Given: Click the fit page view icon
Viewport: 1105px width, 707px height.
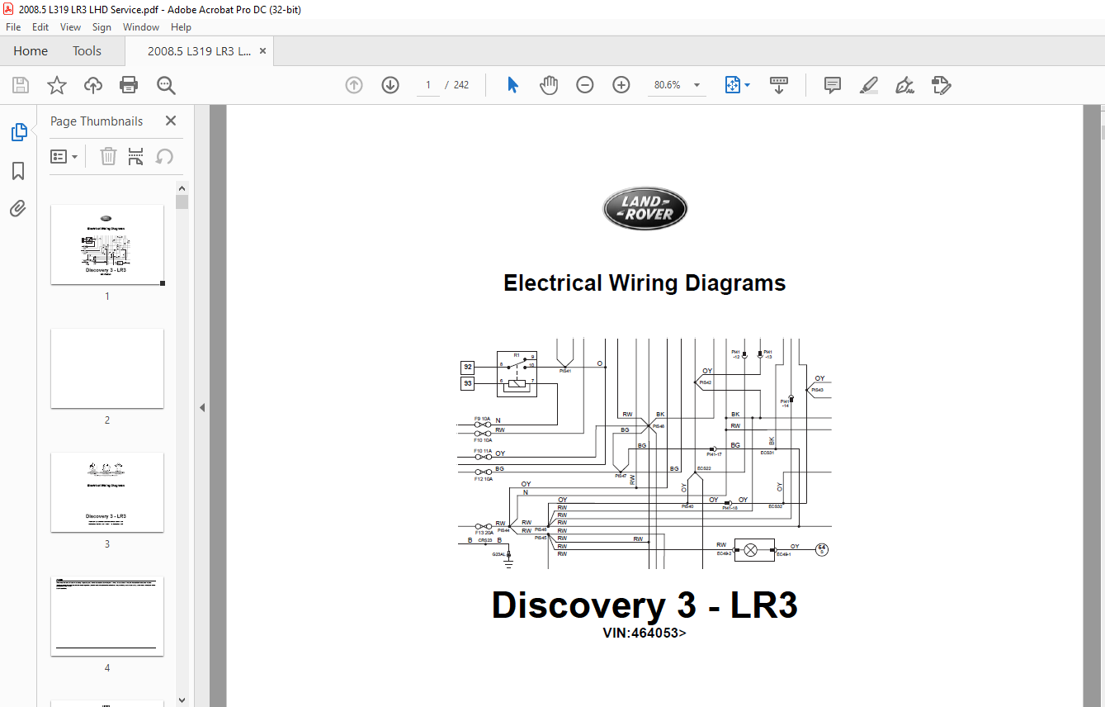Looking at the screenshot, I should click(x=733, y=85).
